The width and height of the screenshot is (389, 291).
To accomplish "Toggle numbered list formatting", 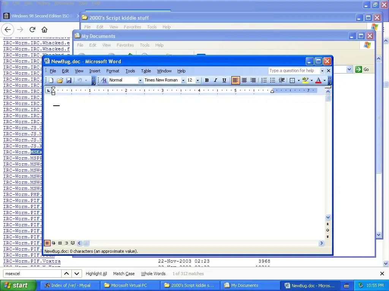I will (264, 80).
